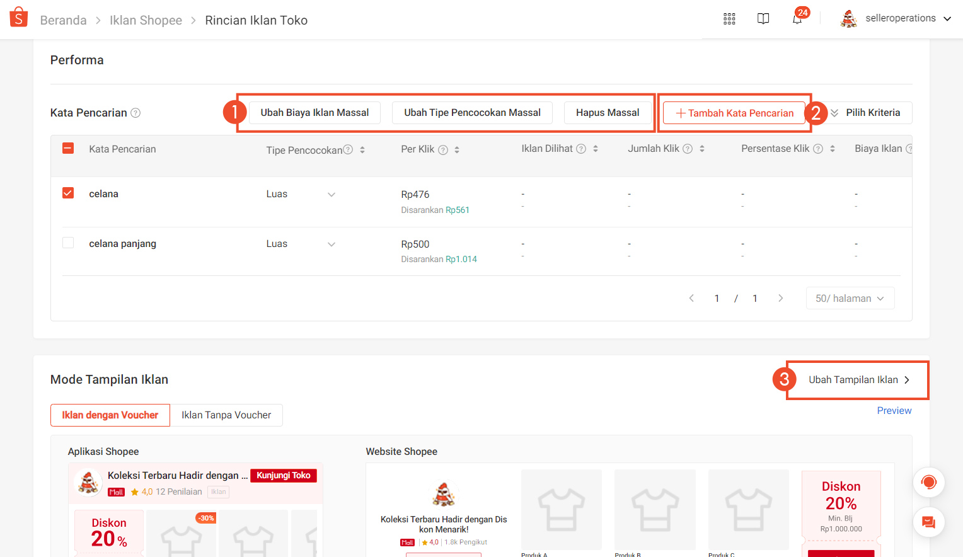Click the select-all checkbox in the table header

(x=68, y=149)
